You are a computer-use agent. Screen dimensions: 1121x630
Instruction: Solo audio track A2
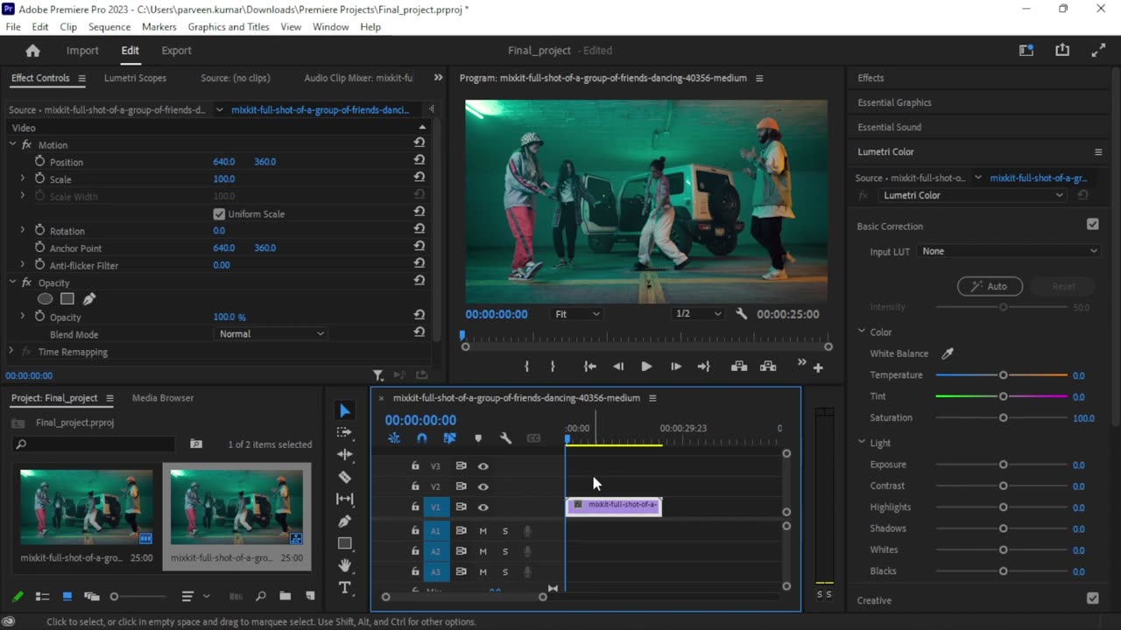504,551
